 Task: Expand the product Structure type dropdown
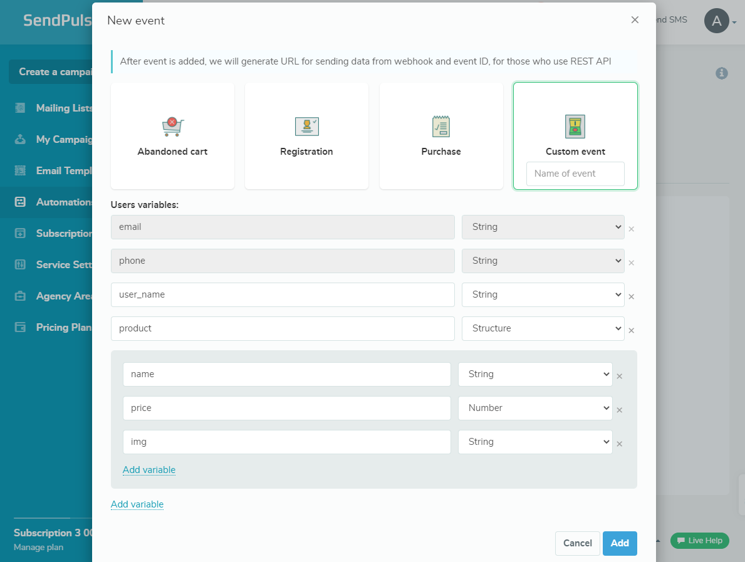(x=543, y=328)
